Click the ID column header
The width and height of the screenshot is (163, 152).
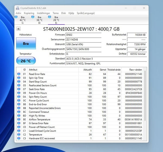point(24,70)
